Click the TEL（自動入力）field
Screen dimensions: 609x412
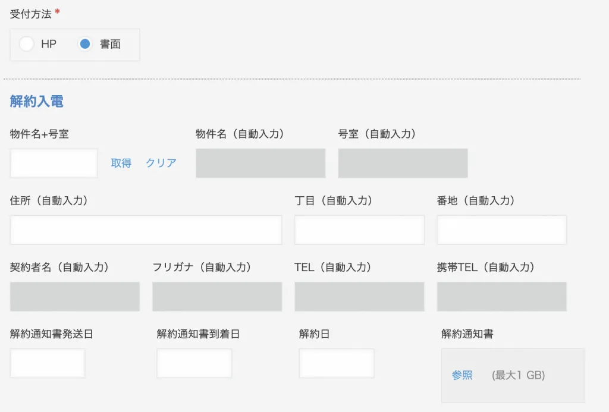point(359,297)
